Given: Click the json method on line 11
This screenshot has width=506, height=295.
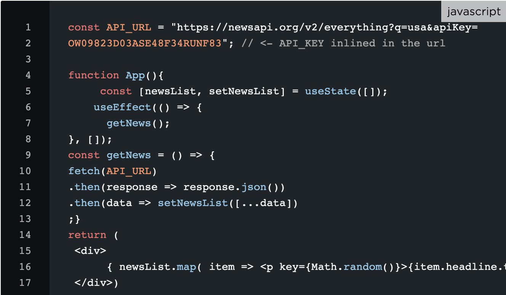Looking at the screenshot, I should [x=254, y=187].
